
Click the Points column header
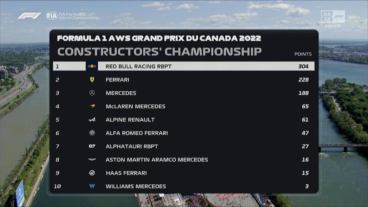pyautogui.click(x=303, y=54)
